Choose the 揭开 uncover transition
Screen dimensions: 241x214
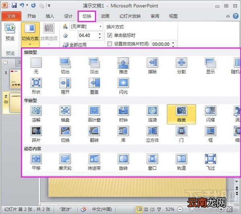(65, 86)
